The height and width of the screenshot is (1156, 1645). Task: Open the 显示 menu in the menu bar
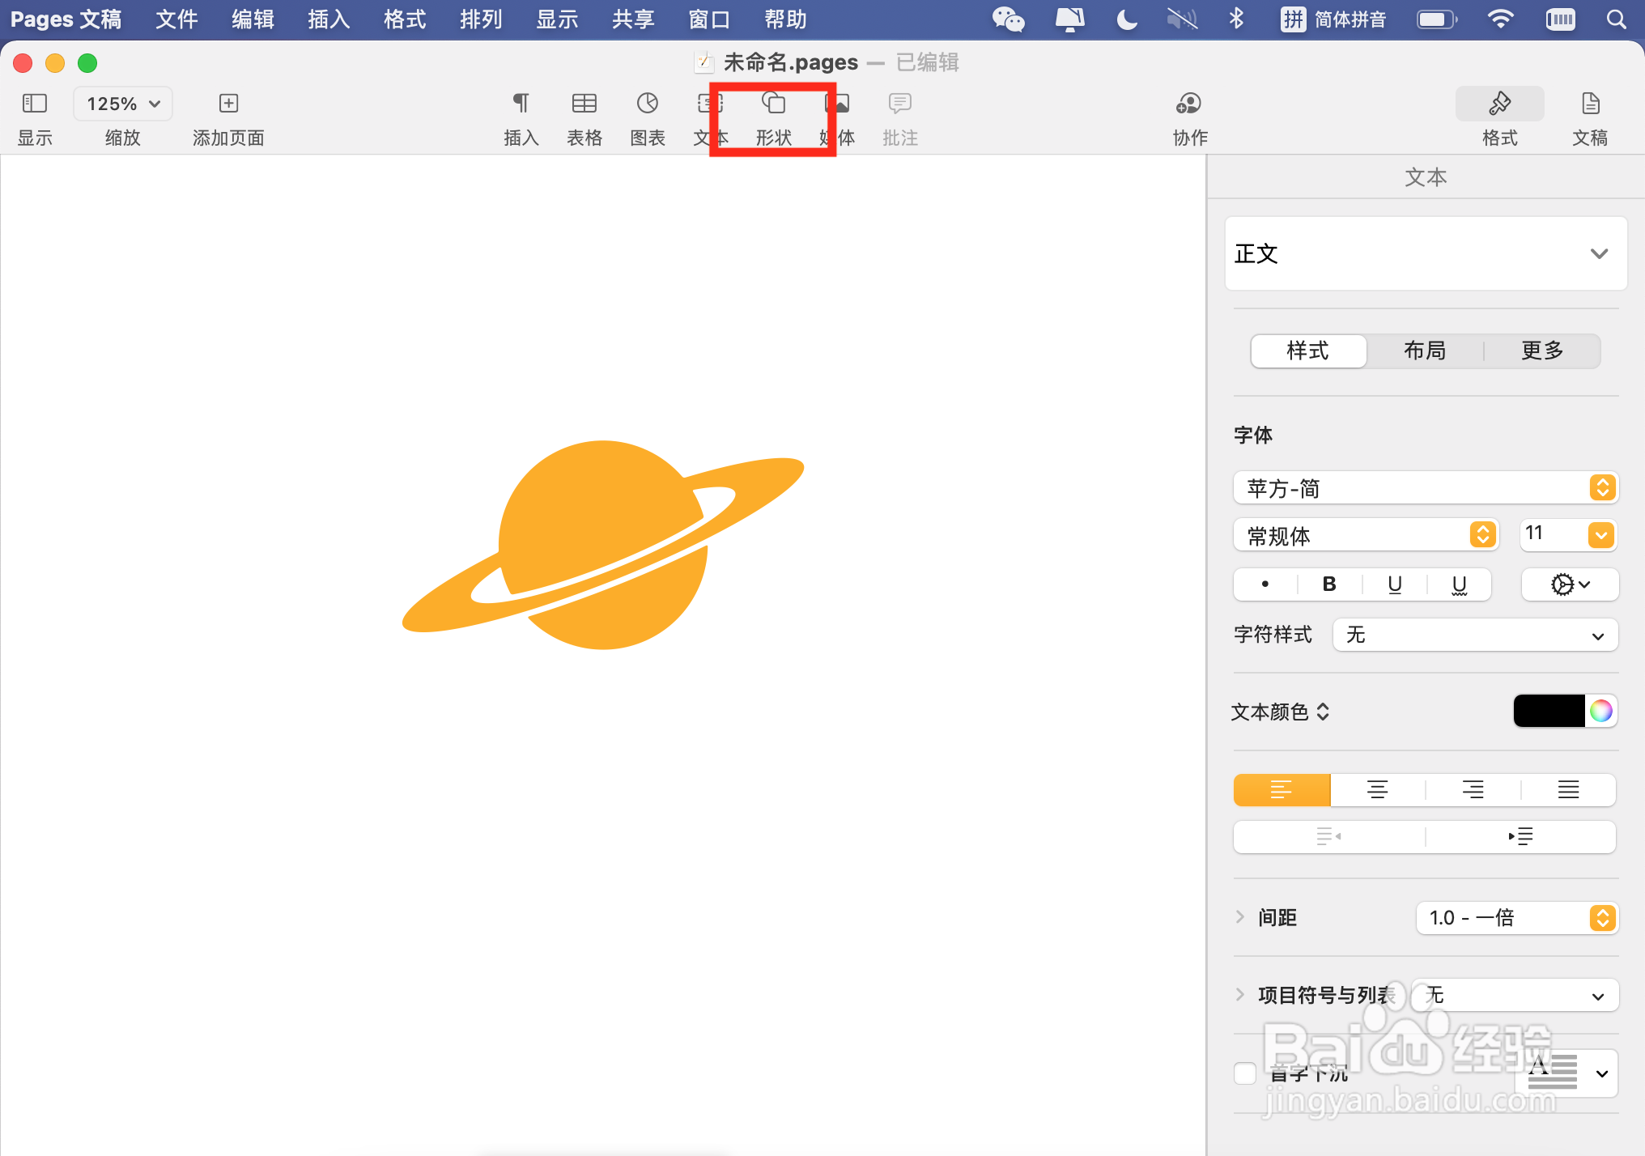tap(557, 19)
